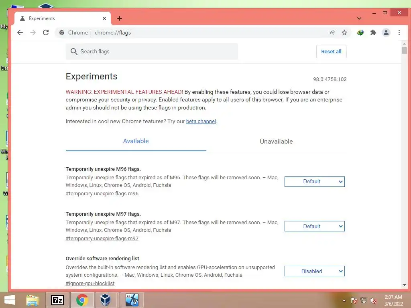Click the Chrome taskbar icon
Viewport: 411px width, 308px height.
(x=82, y=300)
